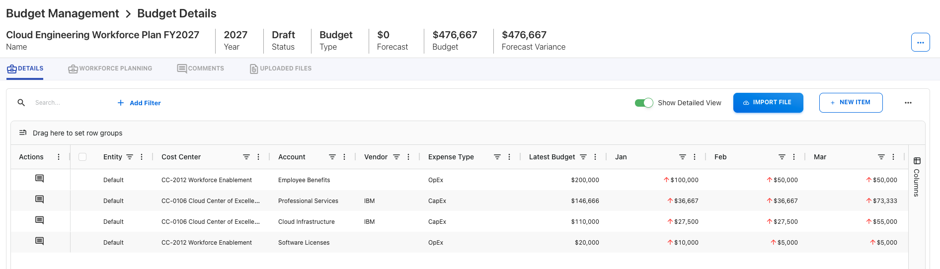940x269 pixels.
Task: Click the New Item button
Action: (x=851, y=103)
